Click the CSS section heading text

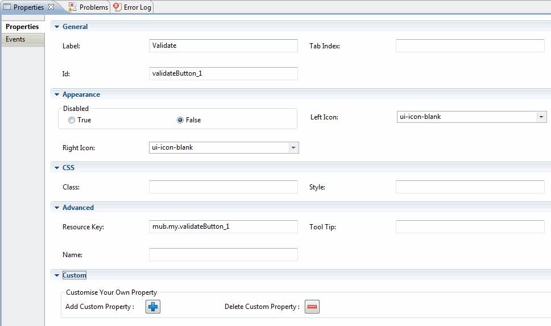point(69,168)
